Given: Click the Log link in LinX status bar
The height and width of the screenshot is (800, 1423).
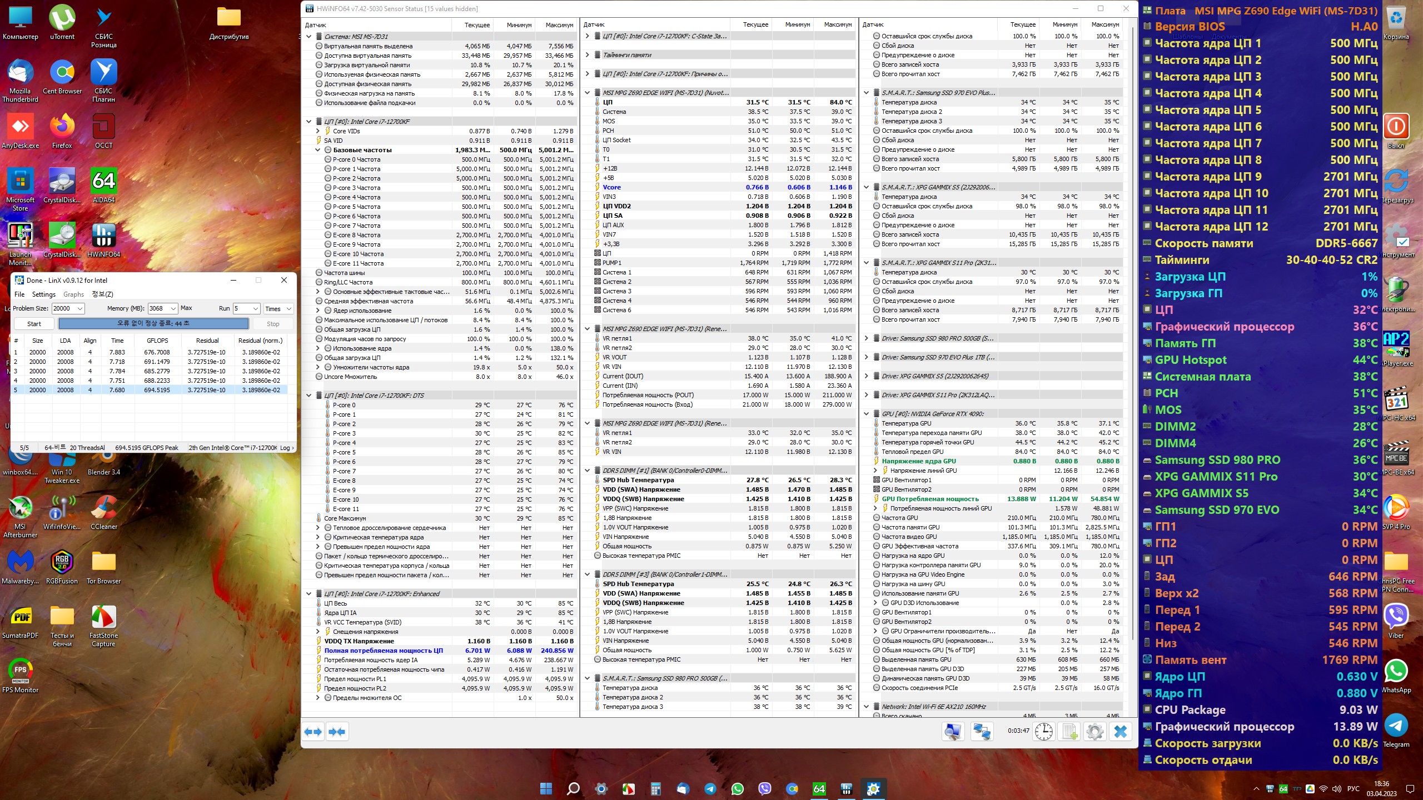Looking at the screenshot, I should click(286, 448).
